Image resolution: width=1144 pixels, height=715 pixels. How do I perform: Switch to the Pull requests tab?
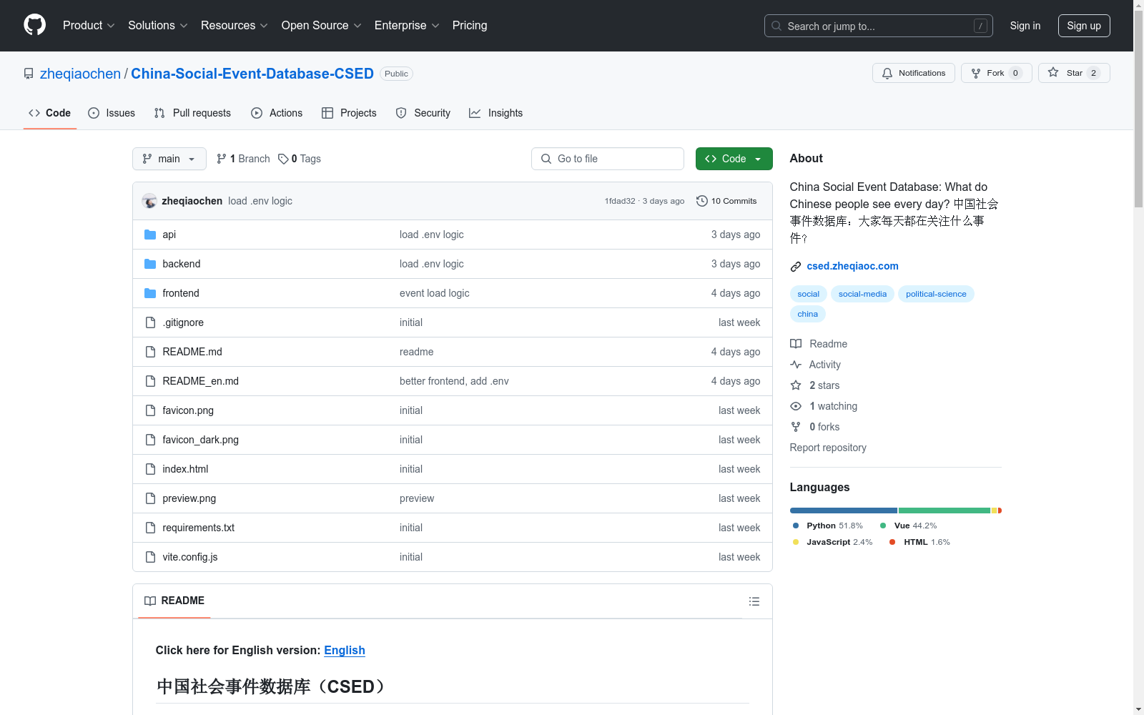click(192, 113)
